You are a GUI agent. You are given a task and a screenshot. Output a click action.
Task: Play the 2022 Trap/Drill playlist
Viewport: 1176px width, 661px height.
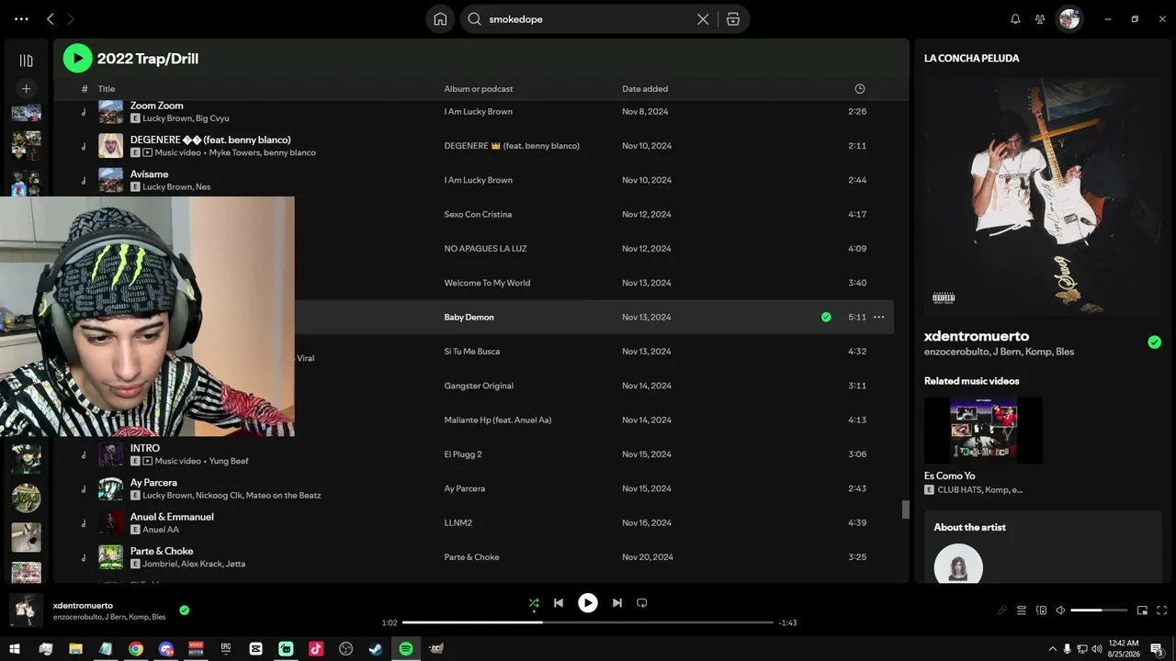click(77, 59)
